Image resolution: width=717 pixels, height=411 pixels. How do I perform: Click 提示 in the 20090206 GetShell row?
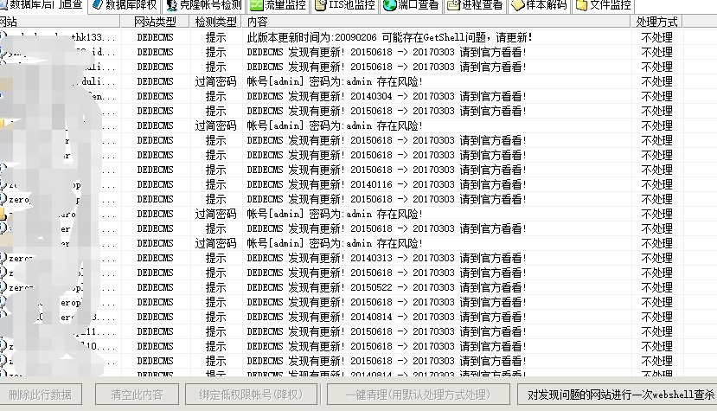tap(216, 37)
